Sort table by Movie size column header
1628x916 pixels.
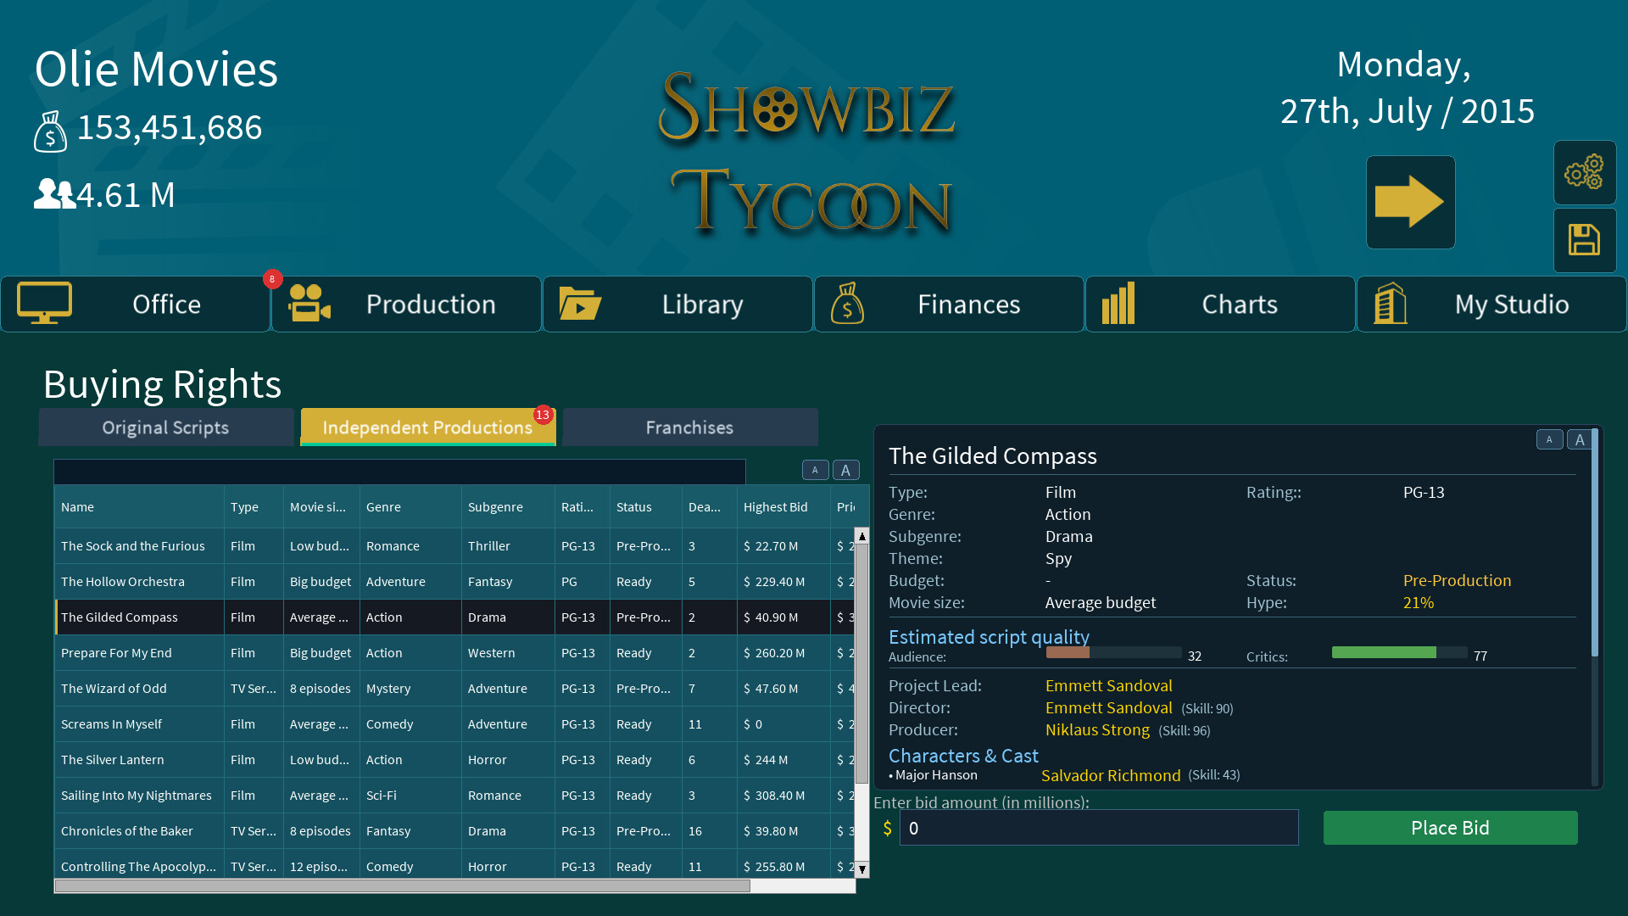click(x=321, y=507)
